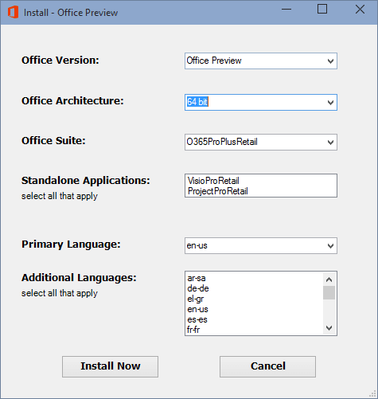Click the languages list scrollbar thumb
This screenshot has height=399, width=378.
coord(329,292)
